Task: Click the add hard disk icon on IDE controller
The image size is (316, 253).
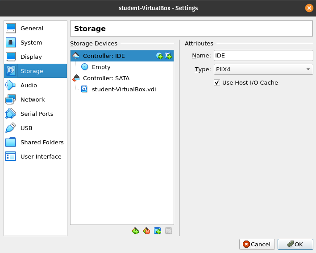Action: (x=168, y=56)
